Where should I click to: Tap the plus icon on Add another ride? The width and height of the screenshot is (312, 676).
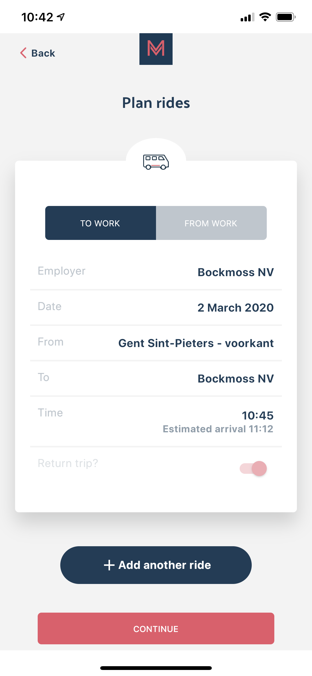tap(109, 565)
